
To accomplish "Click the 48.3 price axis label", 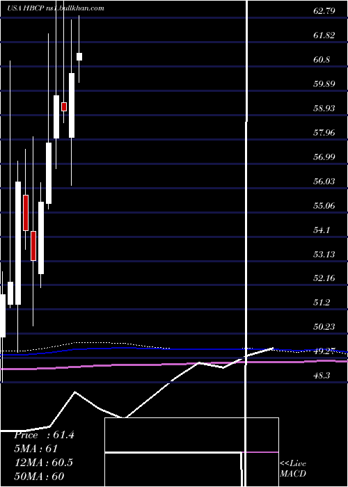I will [322, 376].
